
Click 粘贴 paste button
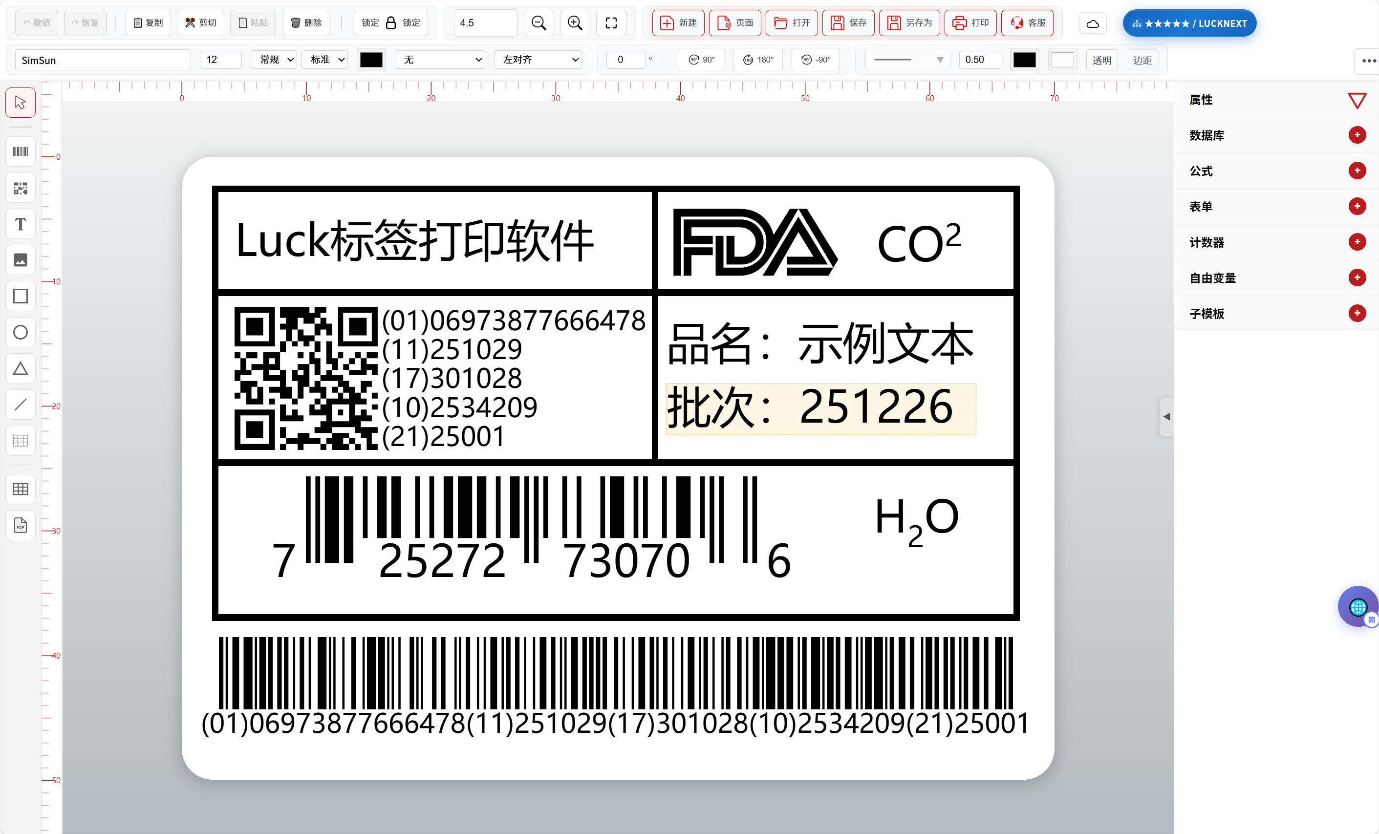pos(253,23)
